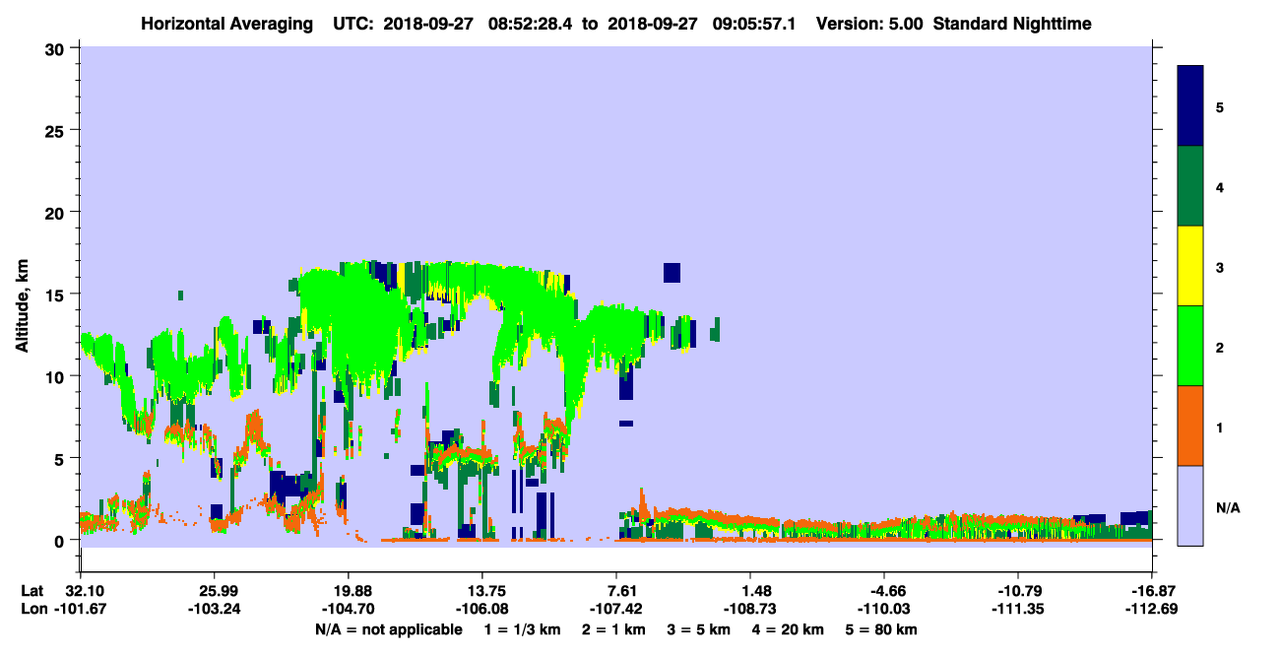Click the longitude value -107.42
1280x657 pixels.
pyautogui.click(x=616, y=609)
